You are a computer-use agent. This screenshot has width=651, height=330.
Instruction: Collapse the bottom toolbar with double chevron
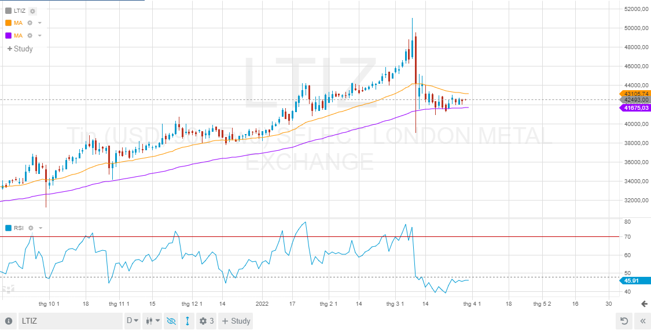pos(641,321)
